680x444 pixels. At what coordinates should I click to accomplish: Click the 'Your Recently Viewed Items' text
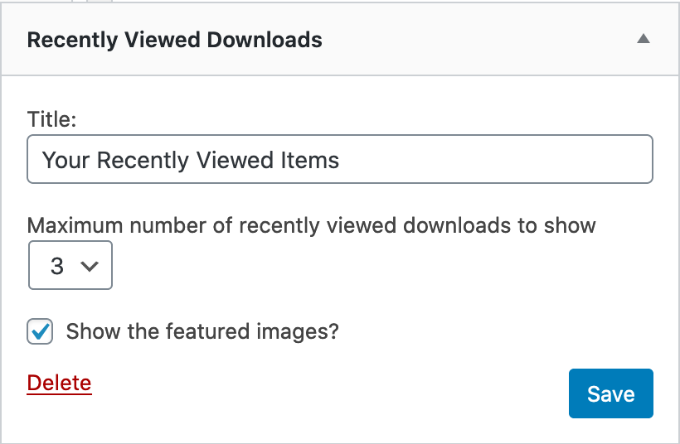tap(191, 159)
